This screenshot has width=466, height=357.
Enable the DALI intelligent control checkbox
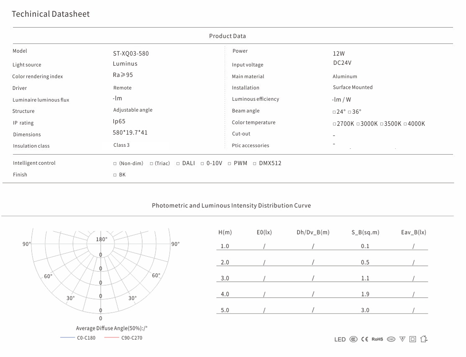[178, 163]
